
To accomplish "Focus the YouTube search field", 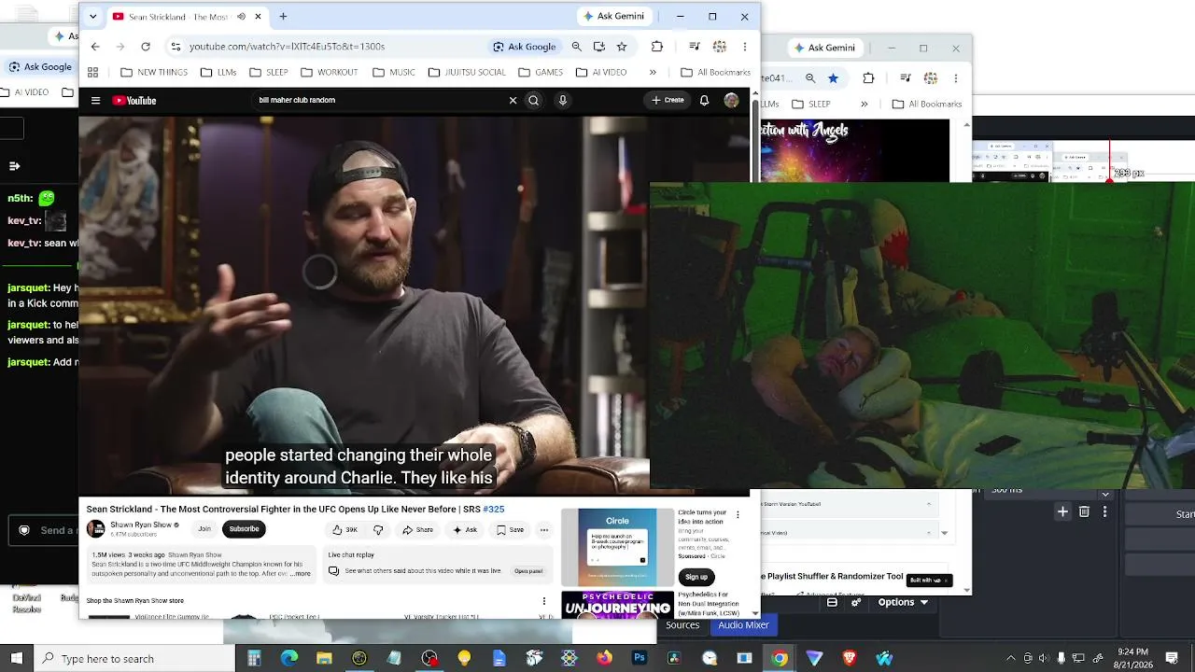I will point(381,101).
